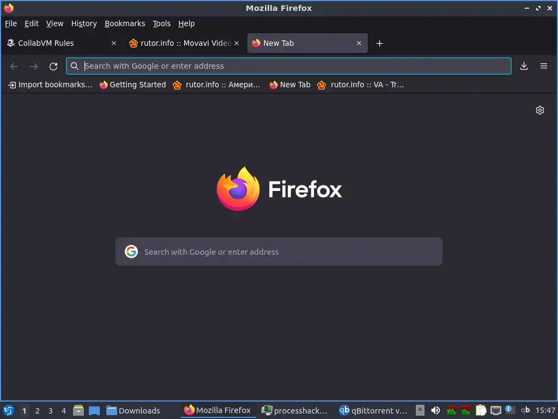Open the taskbar start menu icon
Image resolution: width=558 pixels, height=419 pixels.
tap(9, 410)
